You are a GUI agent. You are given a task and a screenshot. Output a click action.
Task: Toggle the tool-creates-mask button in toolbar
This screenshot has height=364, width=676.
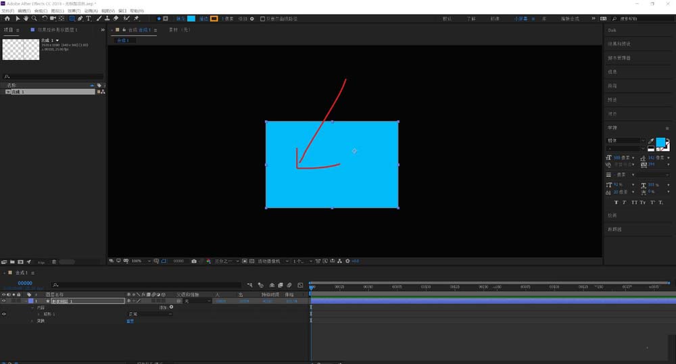point(166,18)
